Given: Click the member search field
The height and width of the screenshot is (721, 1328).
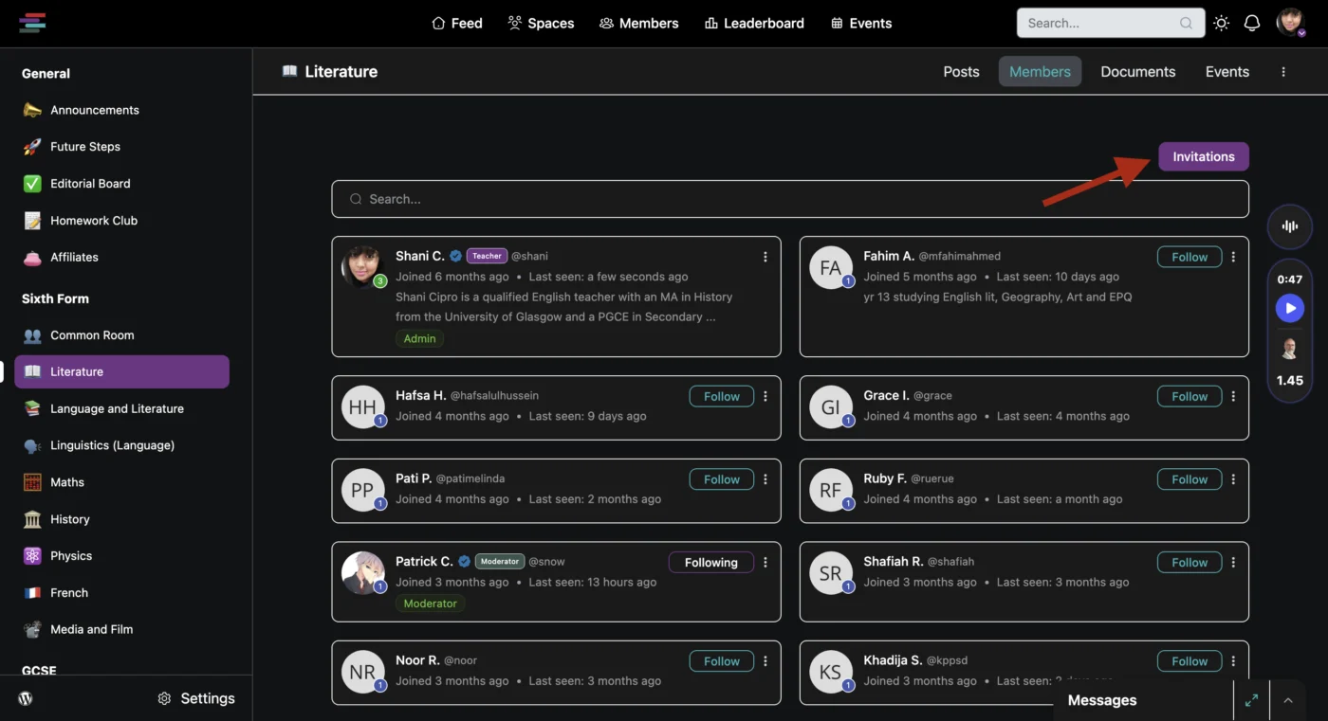Looking at the screenshot, I should [790, 199].
